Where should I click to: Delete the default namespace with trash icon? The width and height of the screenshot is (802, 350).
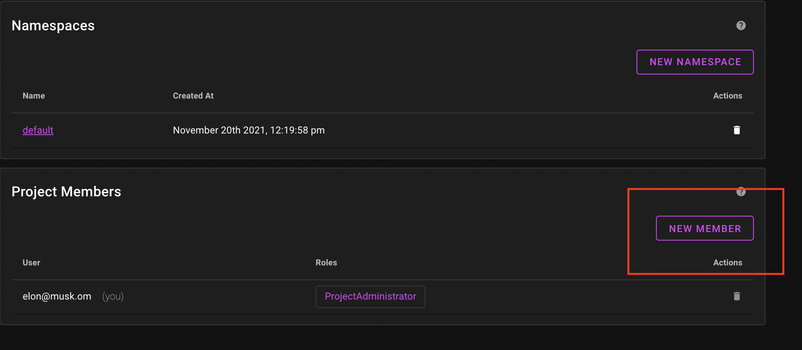pos(736,130)
